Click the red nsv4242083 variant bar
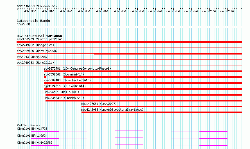The width and height of the screenshot is (250, 149). point(162,112)
